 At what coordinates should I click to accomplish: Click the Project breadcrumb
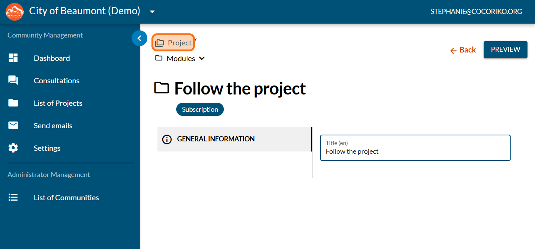[x=173, y=43]
